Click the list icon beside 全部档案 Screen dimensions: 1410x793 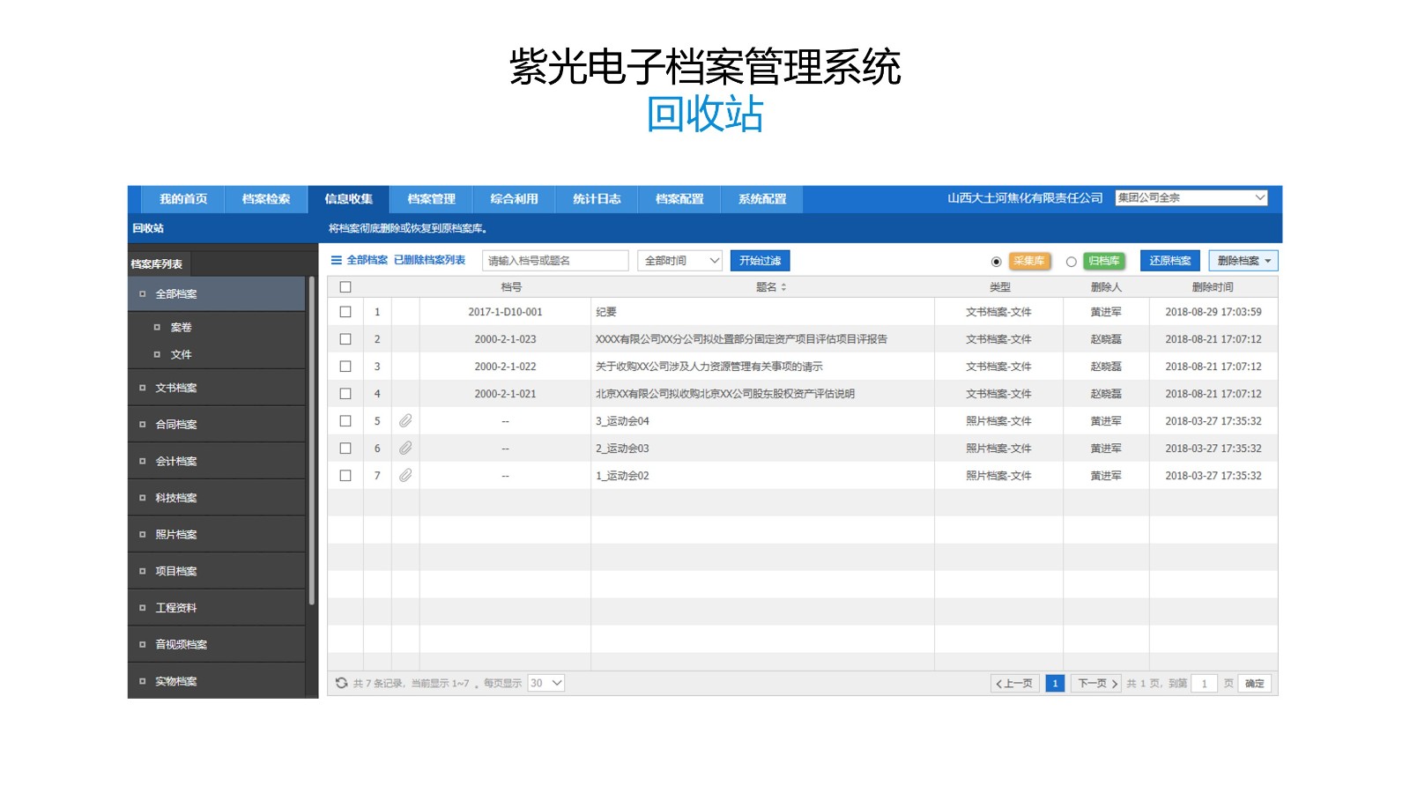click(x=336, y=260)
